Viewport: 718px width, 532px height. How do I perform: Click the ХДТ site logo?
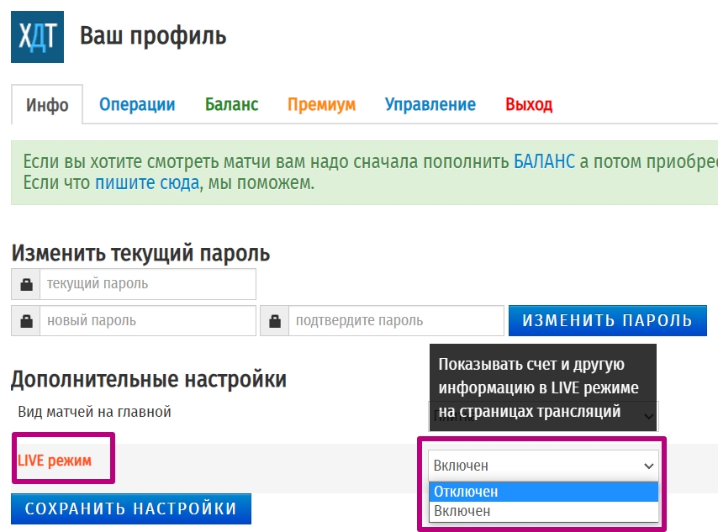(x=37, y=36)
